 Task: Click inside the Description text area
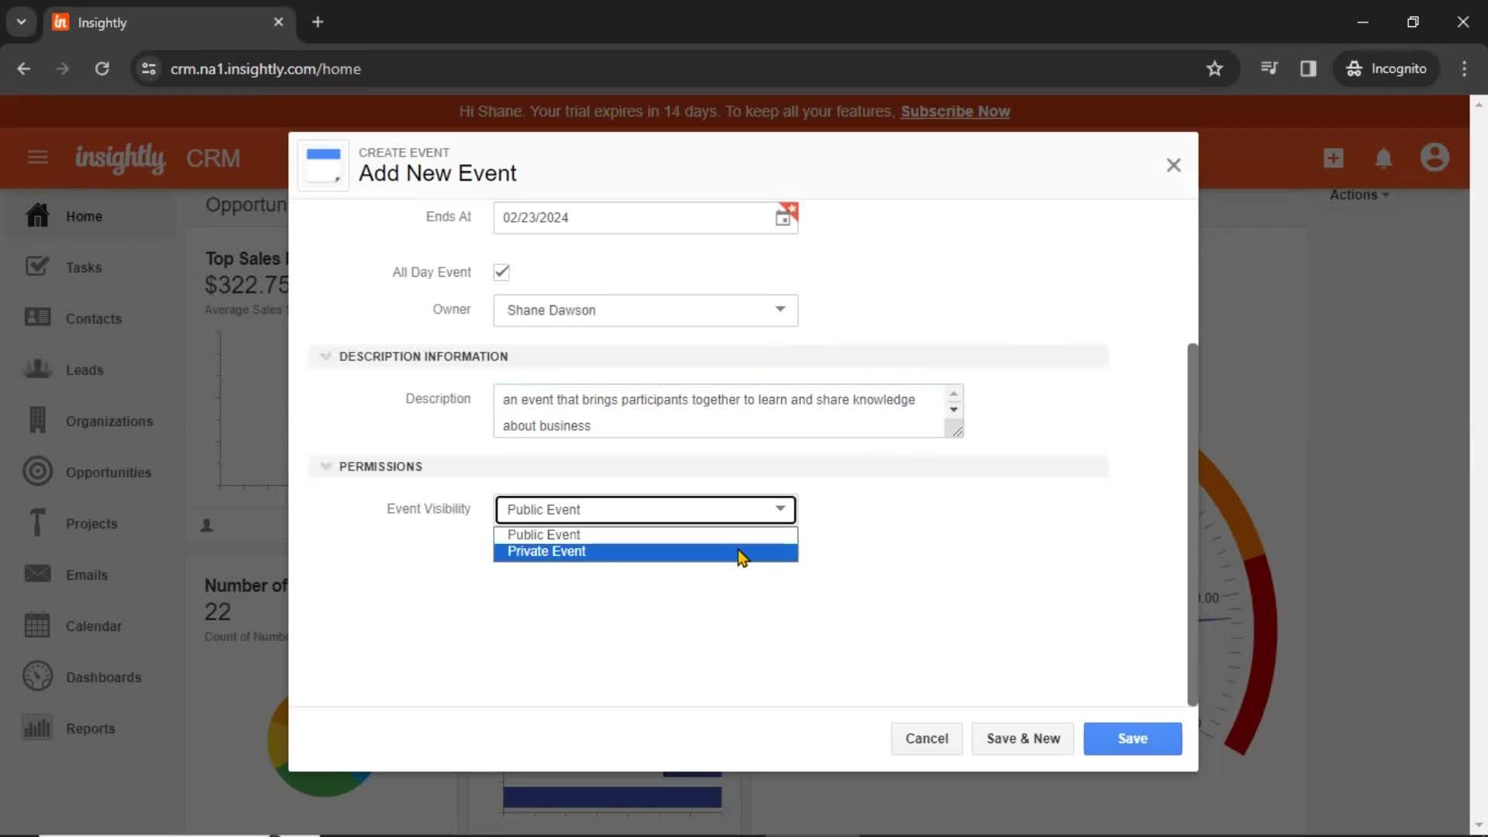click(718, 412)
